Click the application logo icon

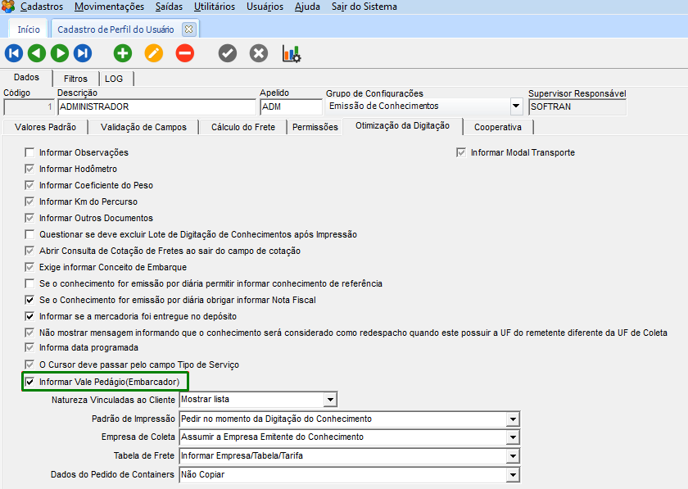(8, 7)
